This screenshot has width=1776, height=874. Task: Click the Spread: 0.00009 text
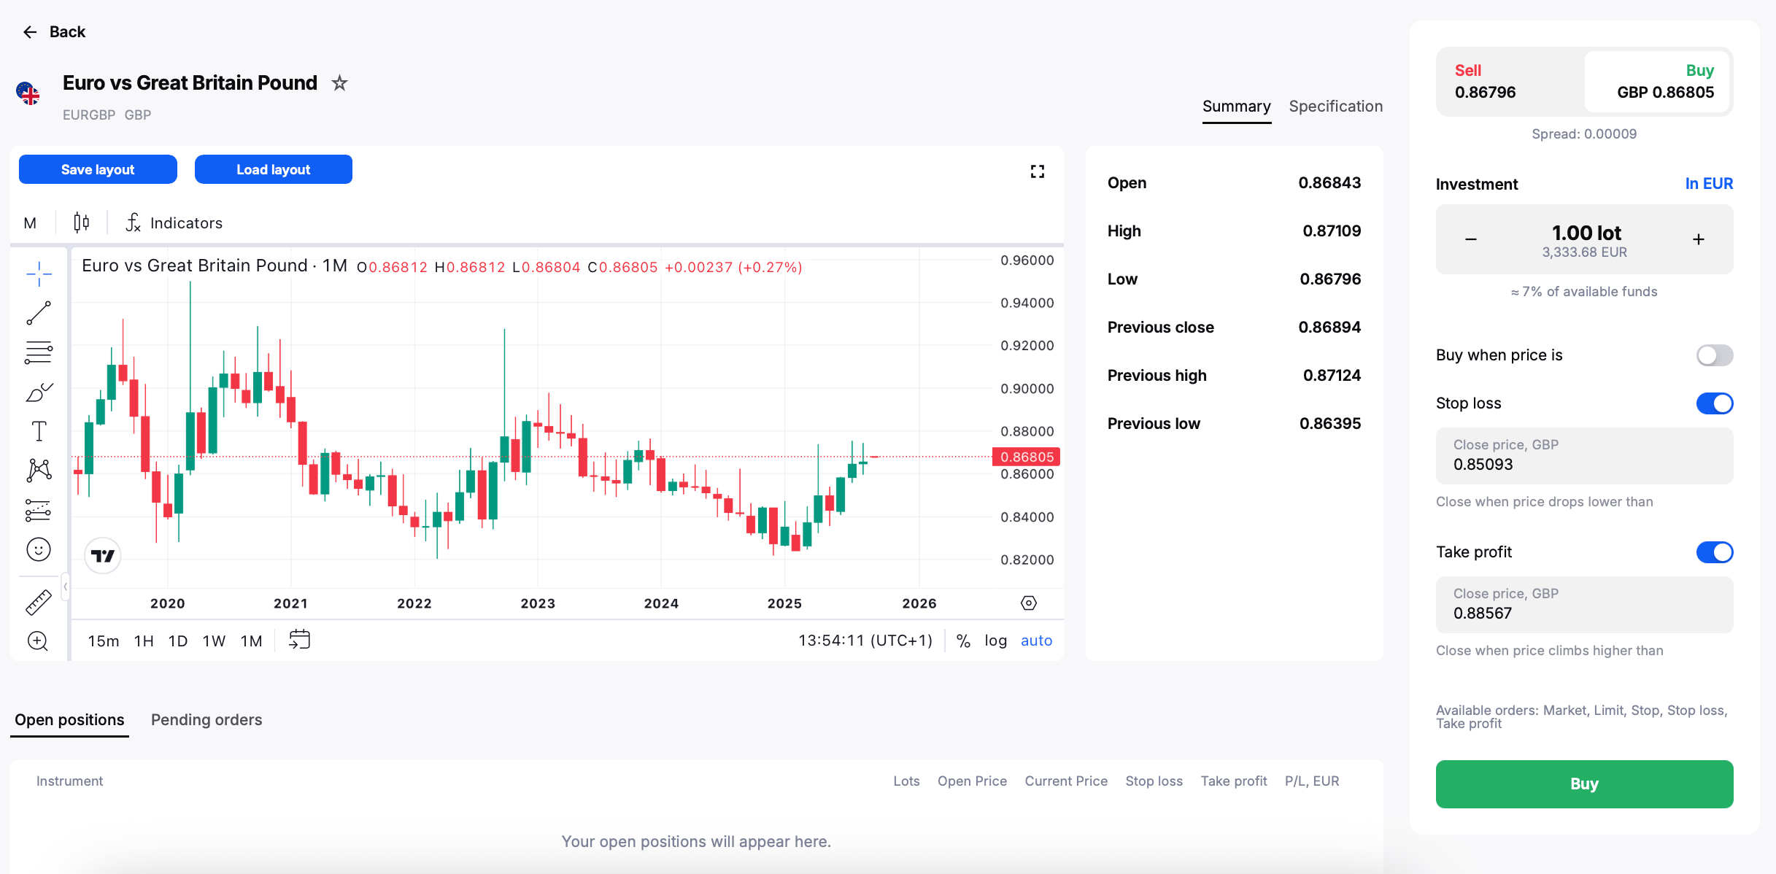tap(1584, 134)
